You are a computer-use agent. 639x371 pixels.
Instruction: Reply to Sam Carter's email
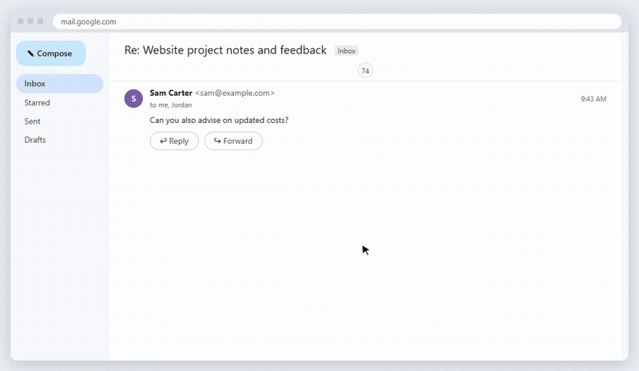(x=174, y=141)
